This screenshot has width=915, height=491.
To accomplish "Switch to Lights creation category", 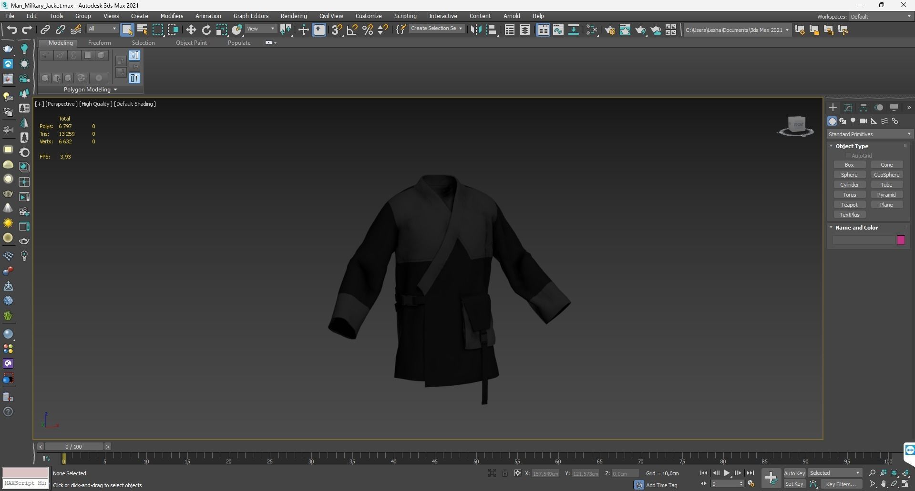I will pyautogui.click(x=853, y=121).
